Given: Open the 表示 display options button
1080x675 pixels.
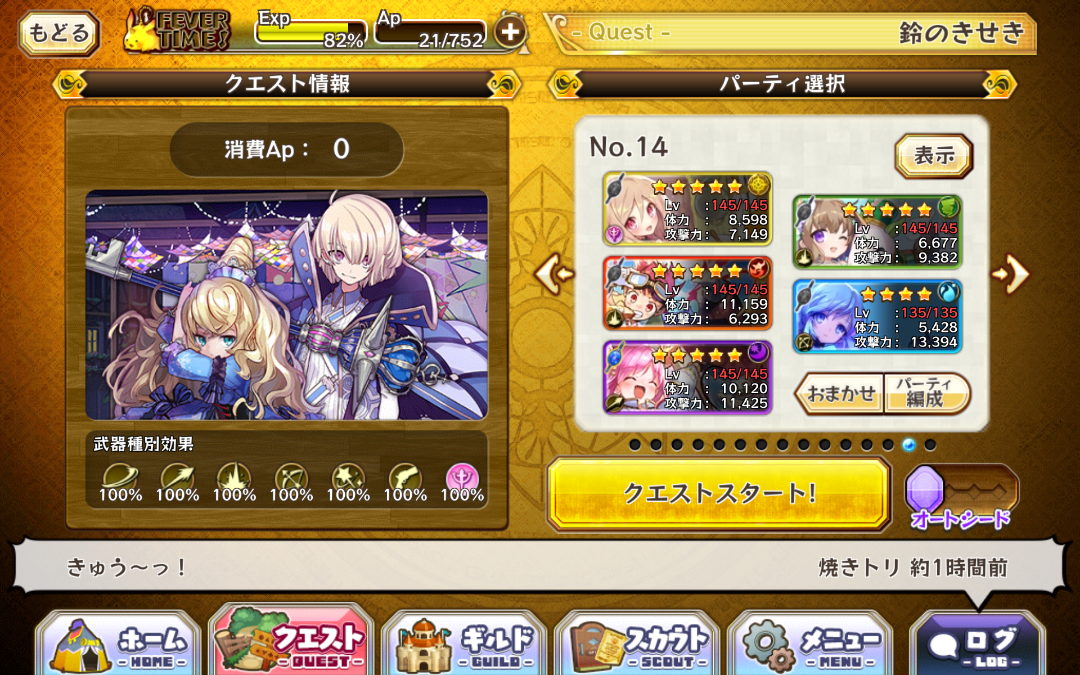Looking at the screenshot, I should tap(934, 156).
